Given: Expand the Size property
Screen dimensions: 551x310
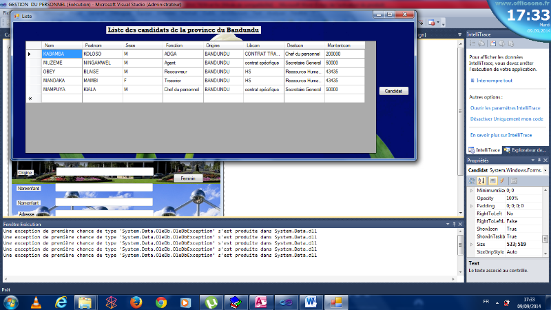Looking at the screenshot, I should click(x=472, y=245).
